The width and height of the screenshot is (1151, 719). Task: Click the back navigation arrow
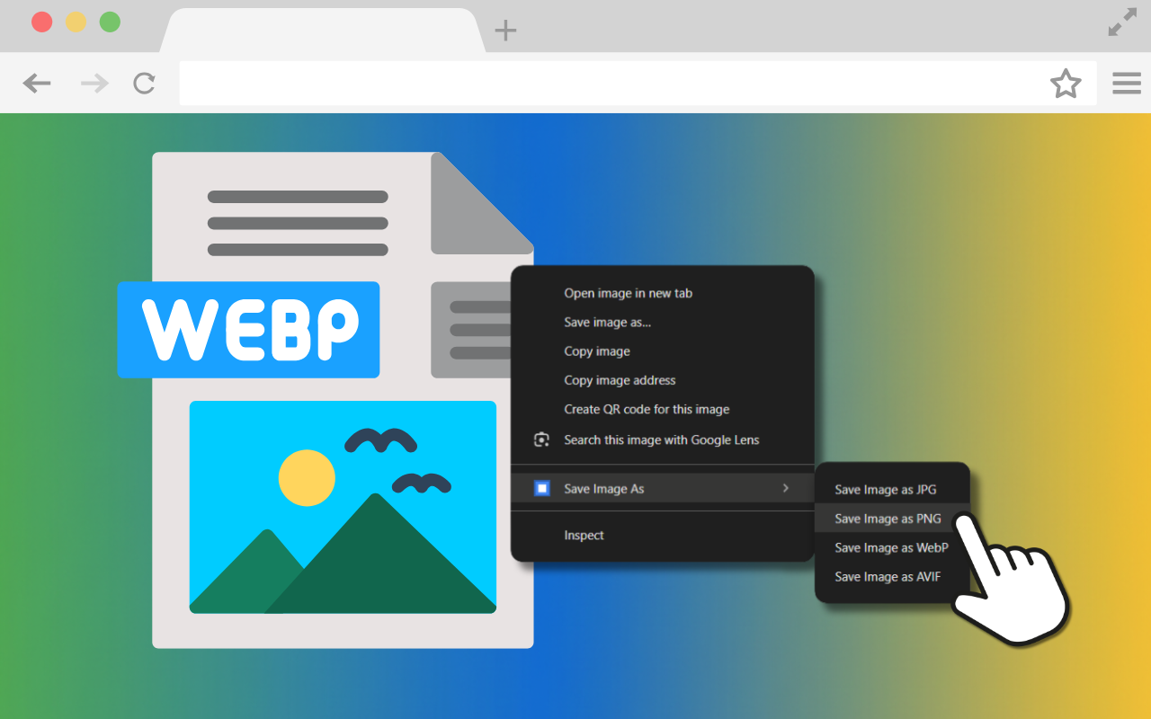[36, 83]
